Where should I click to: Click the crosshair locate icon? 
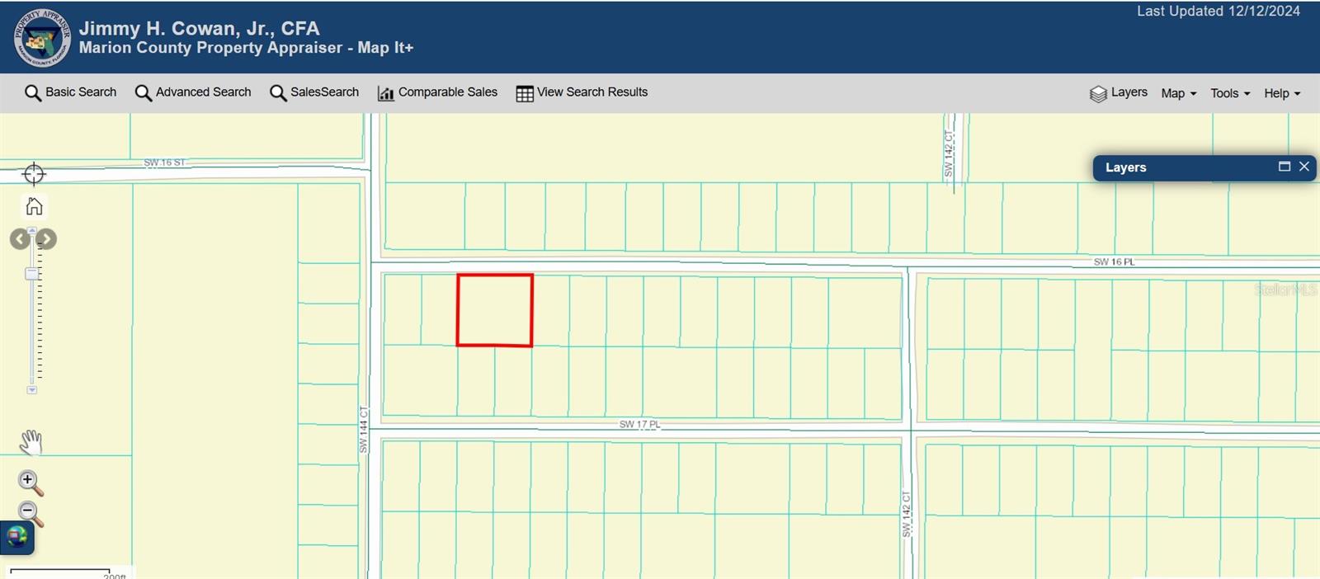point(34,174)
